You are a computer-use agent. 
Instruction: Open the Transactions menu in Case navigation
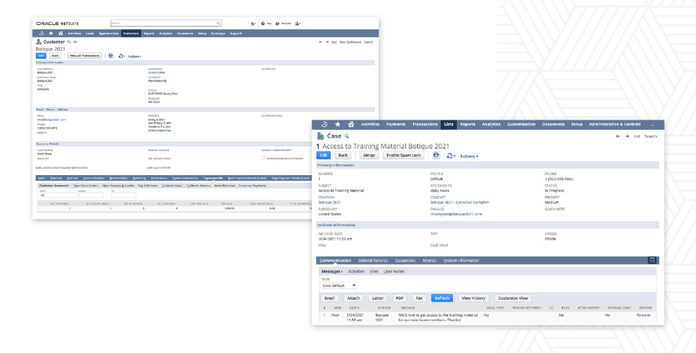pos(425,124)
